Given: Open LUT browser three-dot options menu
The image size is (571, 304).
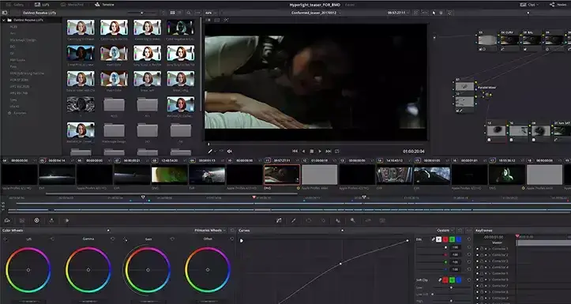Looking at the screenshot, I should [x=197, y=13].
